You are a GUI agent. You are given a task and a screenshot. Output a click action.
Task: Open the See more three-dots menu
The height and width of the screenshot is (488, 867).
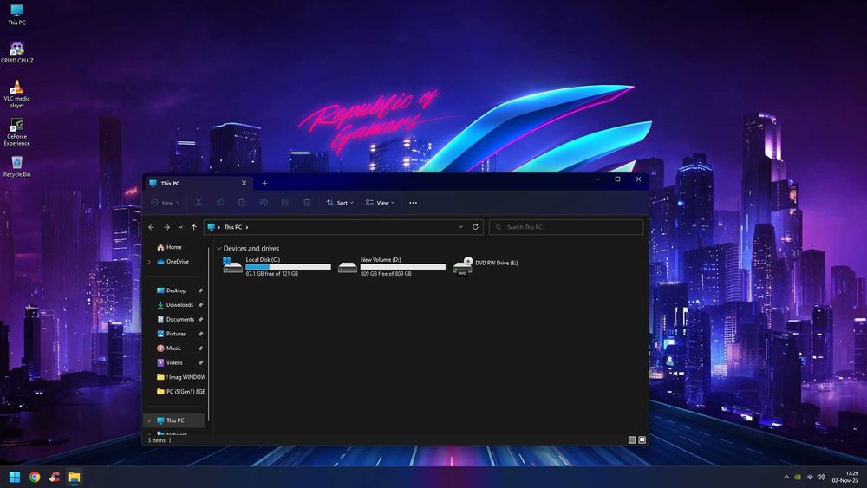click(x=413, y=203)
